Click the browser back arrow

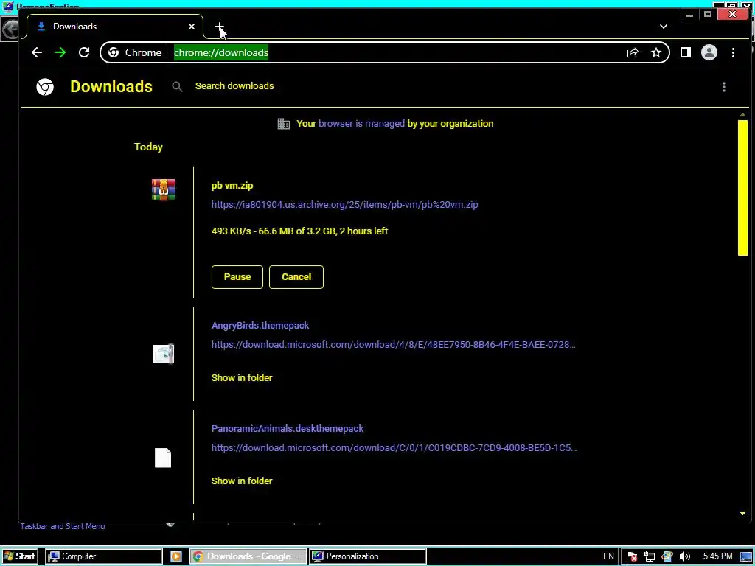37,52
